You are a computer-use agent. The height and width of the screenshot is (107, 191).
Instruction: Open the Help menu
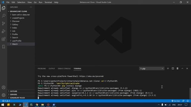[x=56, y=2]
